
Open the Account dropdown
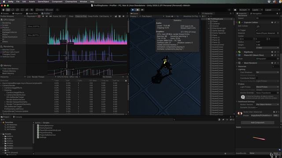[x=244, y=10]
